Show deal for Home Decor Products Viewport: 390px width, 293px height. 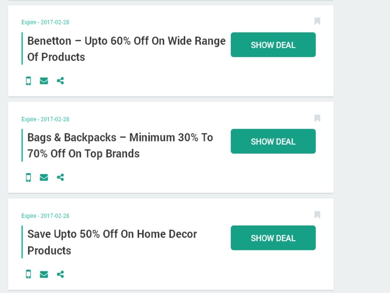coord(273,238)
